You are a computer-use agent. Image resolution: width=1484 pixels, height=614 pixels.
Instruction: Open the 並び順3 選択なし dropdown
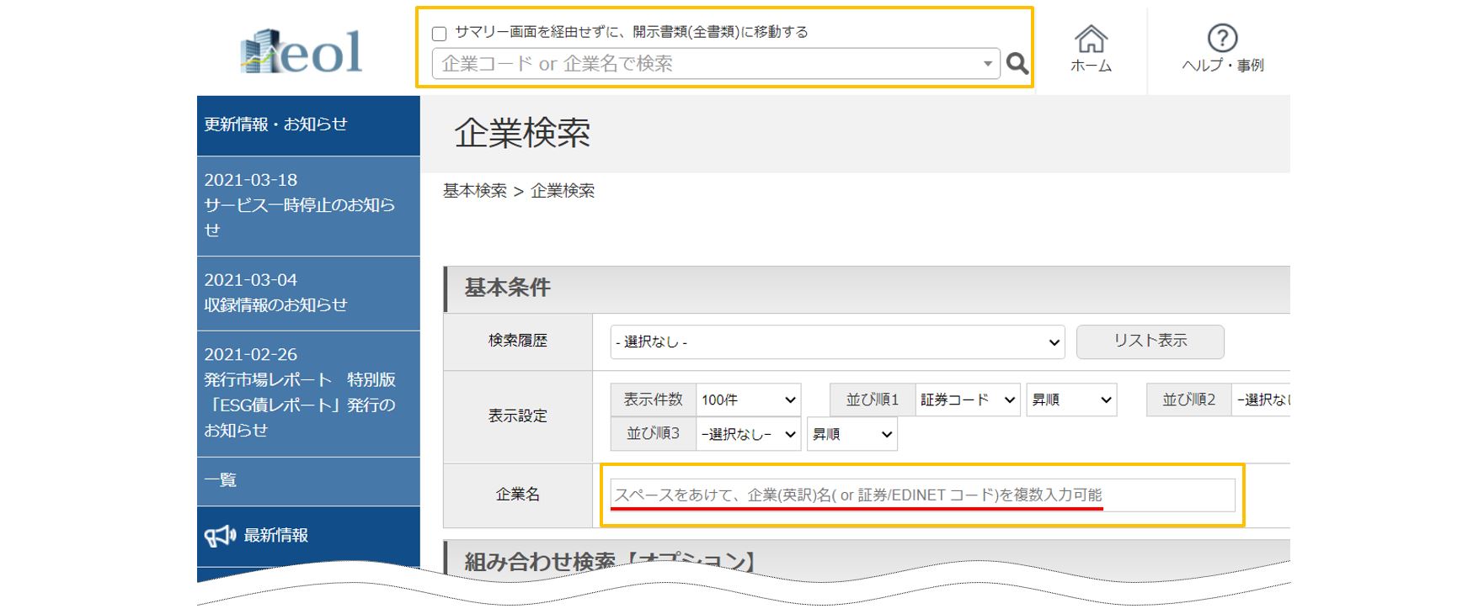click(x=748, y=435)
